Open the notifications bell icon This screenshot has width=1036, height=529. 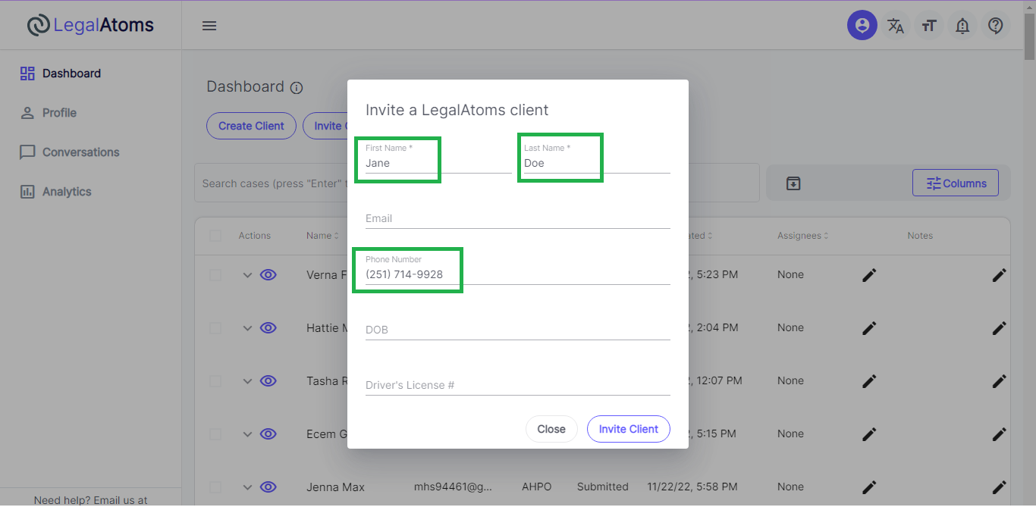[x=962, y=26]
